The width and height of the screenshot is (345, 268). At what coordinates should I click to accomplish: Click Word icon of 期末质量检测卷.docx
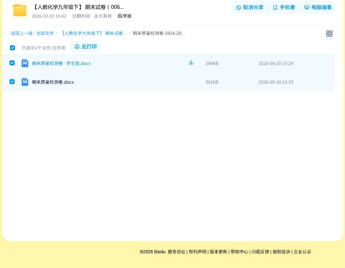tap(25, 82)
